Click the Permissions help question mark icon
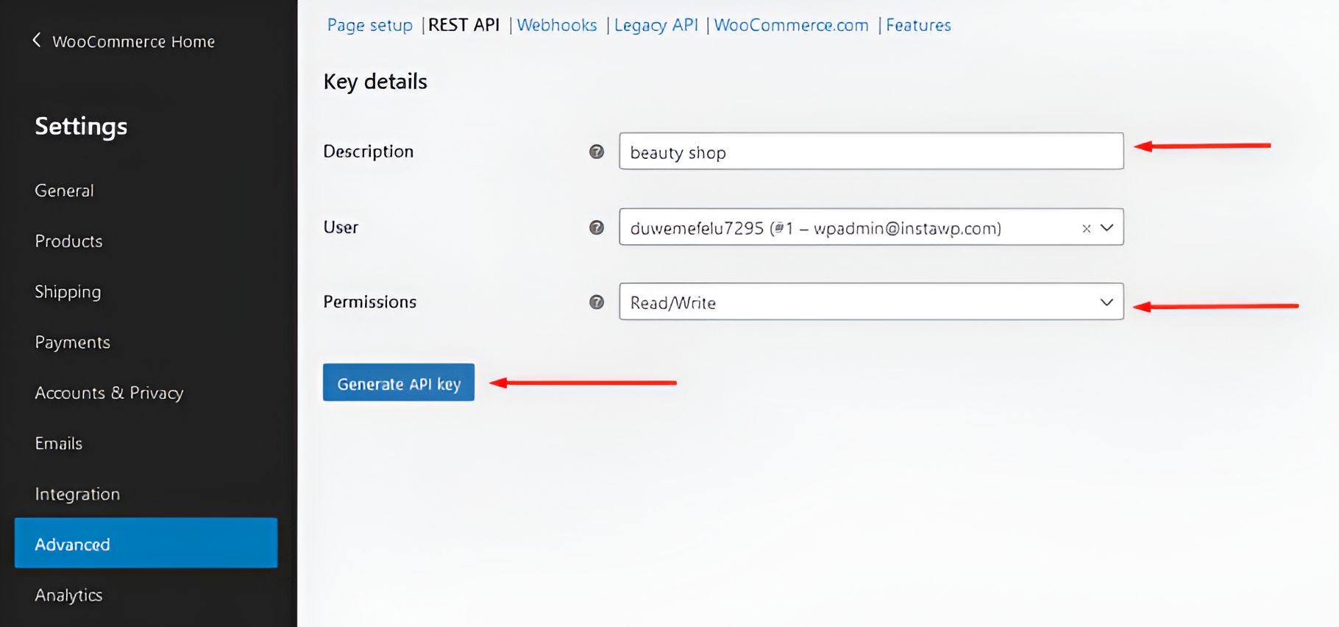 click(597, 302)
